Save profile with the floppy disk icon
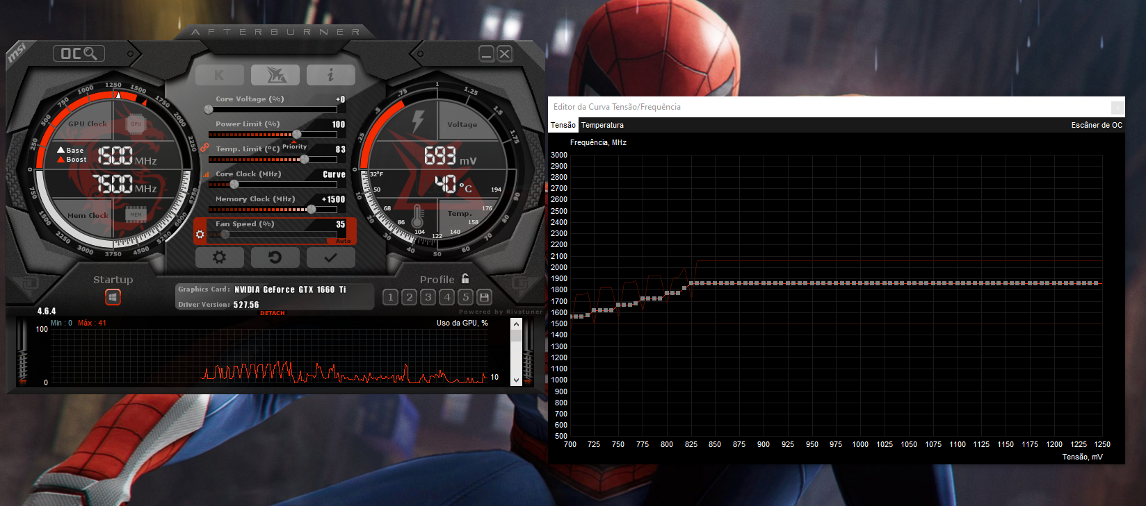 (x=485, y=297)
